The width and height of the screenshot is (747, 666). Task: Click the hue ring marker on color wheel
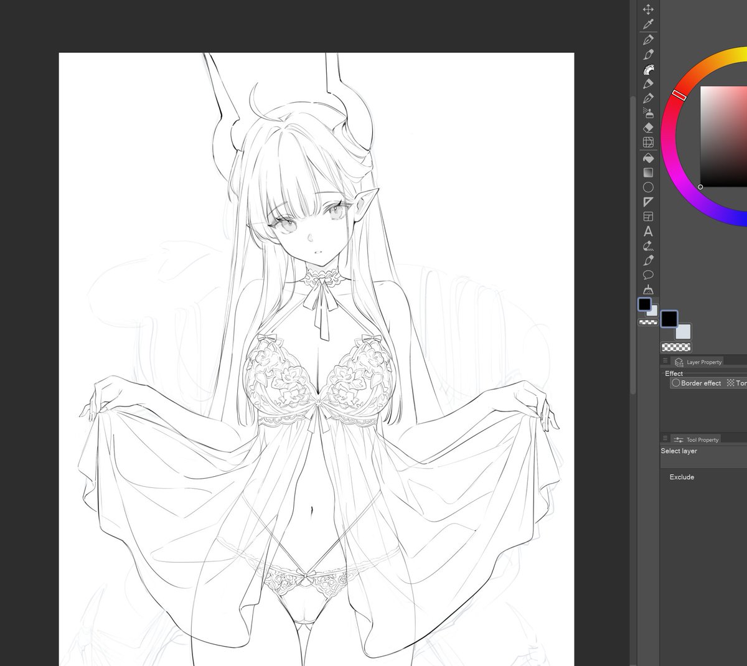point(679,95)
